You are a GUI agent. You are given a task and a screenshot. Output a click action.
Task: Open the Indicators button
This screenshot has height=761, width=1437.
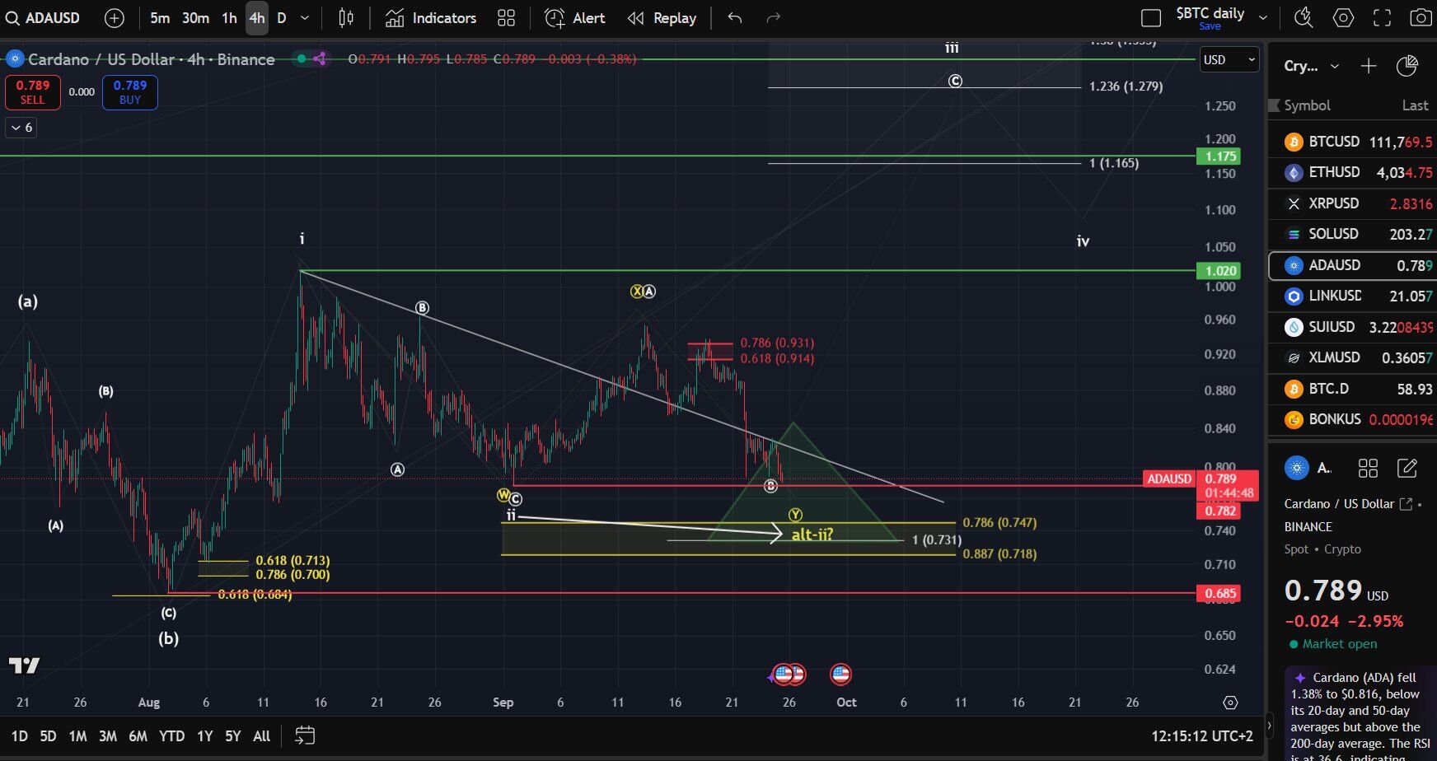[430, 18]
